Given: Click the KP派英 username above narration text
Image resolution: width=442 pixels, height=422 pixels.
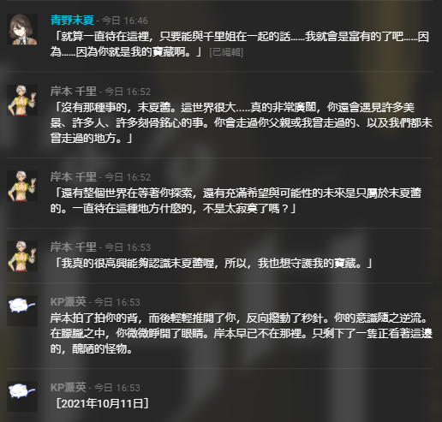Looking at the screenshot, I should point(69,302).
